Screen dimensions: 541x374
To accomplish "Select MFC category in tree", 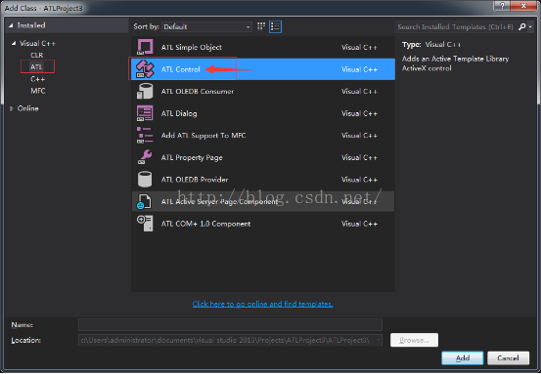I will [38, 91].
